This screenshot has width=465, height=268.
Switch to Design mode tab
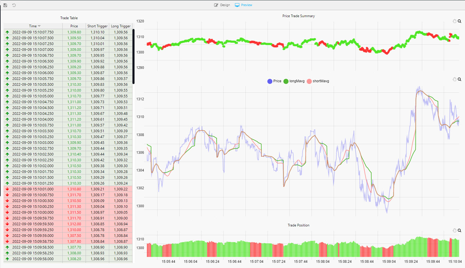click(222, 5)
